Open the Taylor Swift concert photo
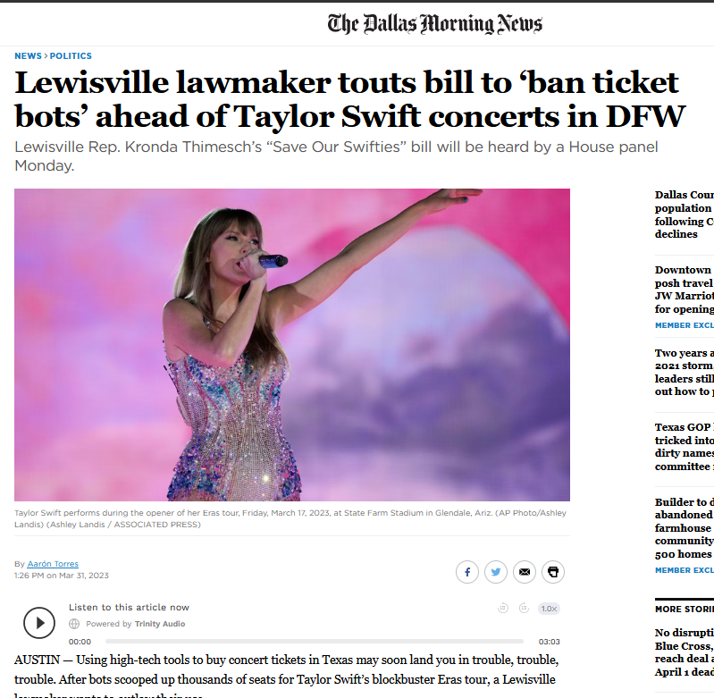714x698 pixels. pyautogui.click(x=292, y=345)
